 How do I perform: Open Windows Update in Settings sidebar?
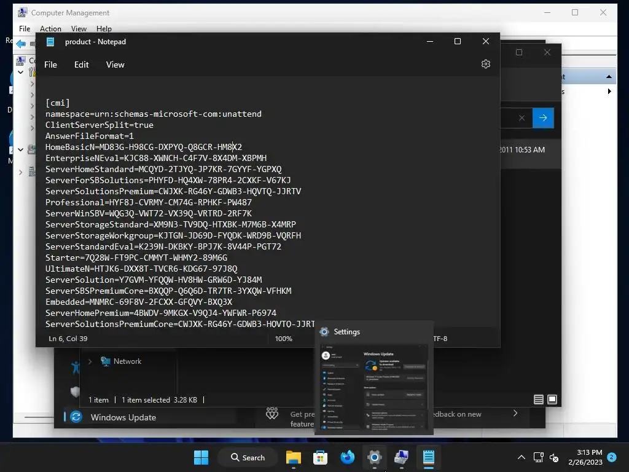coord(123,417)
